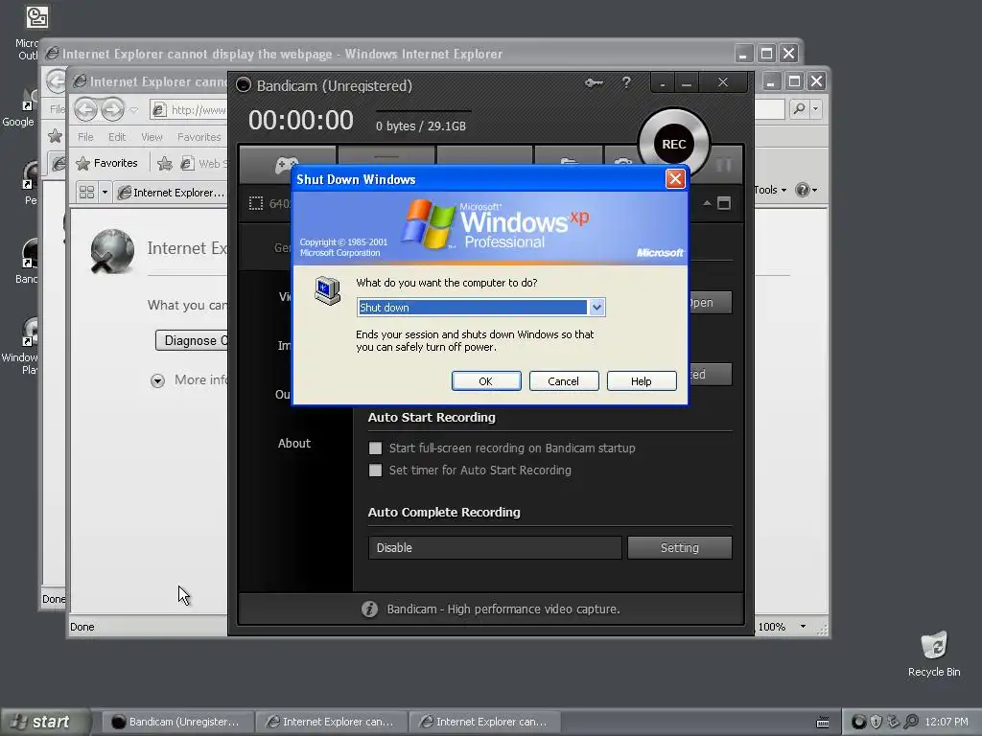This screenshot has width=982, height=736.
Task: Go forward in front Internet Explorer window
Action: click(x=113, y=109)
